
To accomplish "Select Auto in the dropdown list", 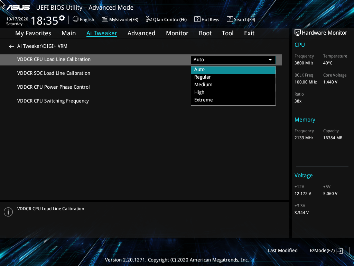I will tap(233, 70).
